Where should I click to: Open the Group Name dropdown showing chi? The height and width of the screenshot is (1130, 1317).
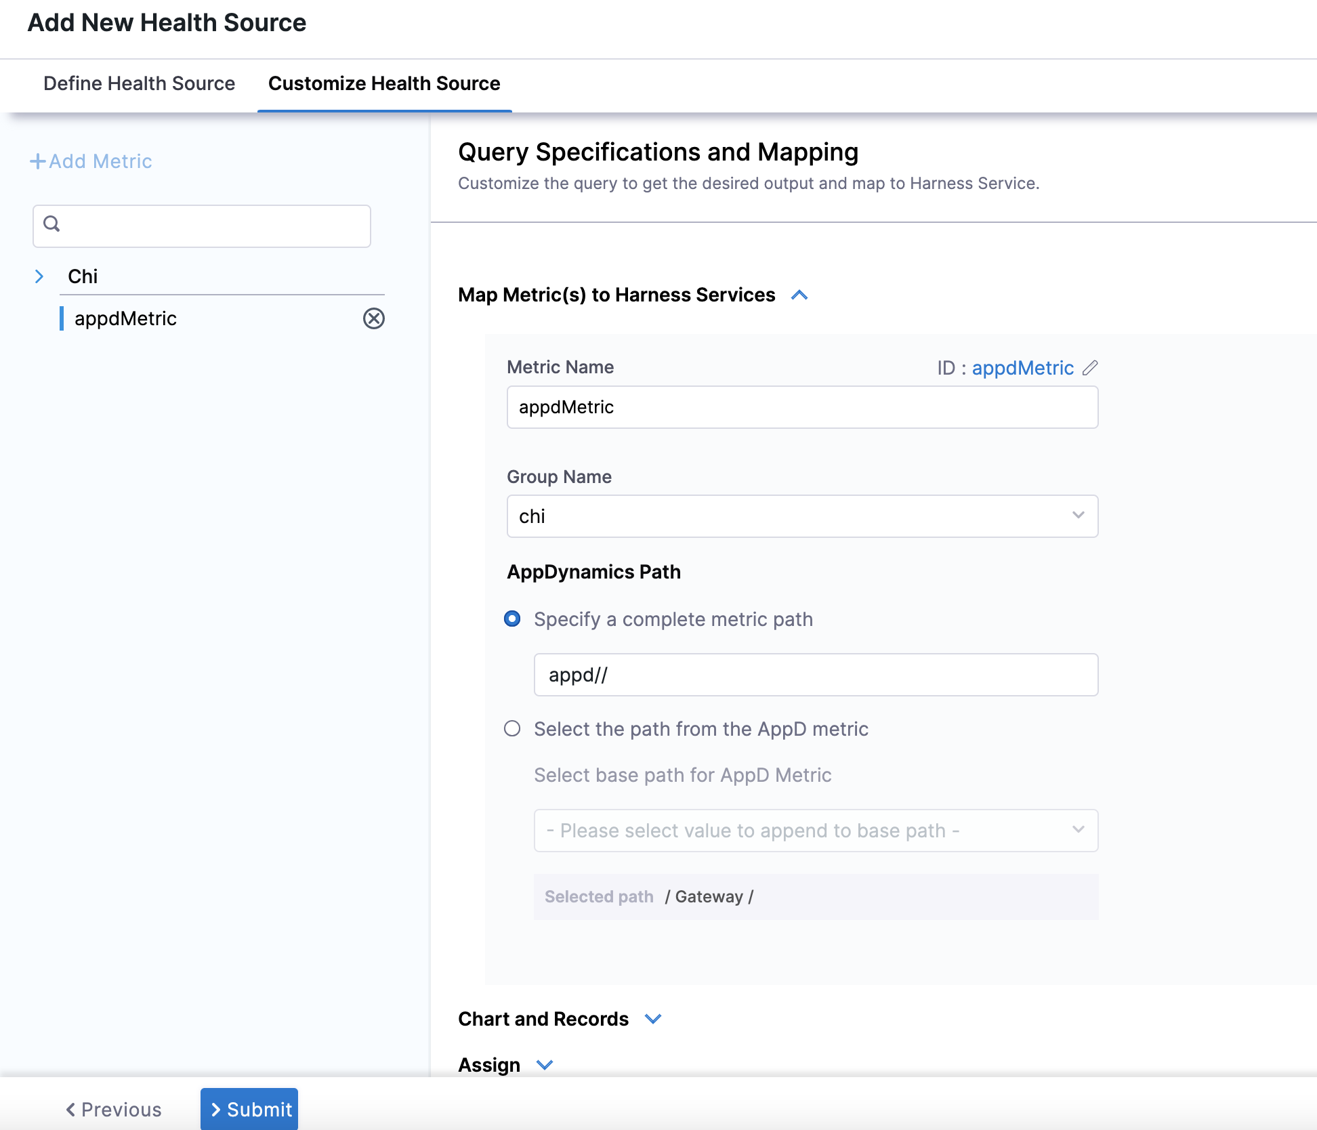click(x=802, y=516)
